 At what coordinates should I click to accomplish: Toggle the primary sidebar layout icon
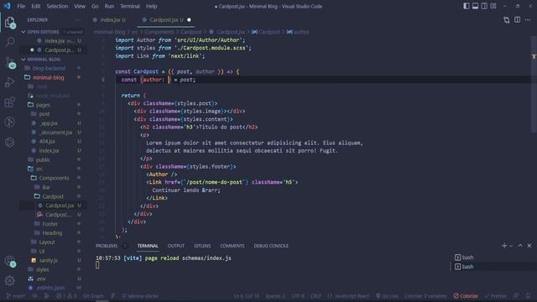click(x=467, y=6)
